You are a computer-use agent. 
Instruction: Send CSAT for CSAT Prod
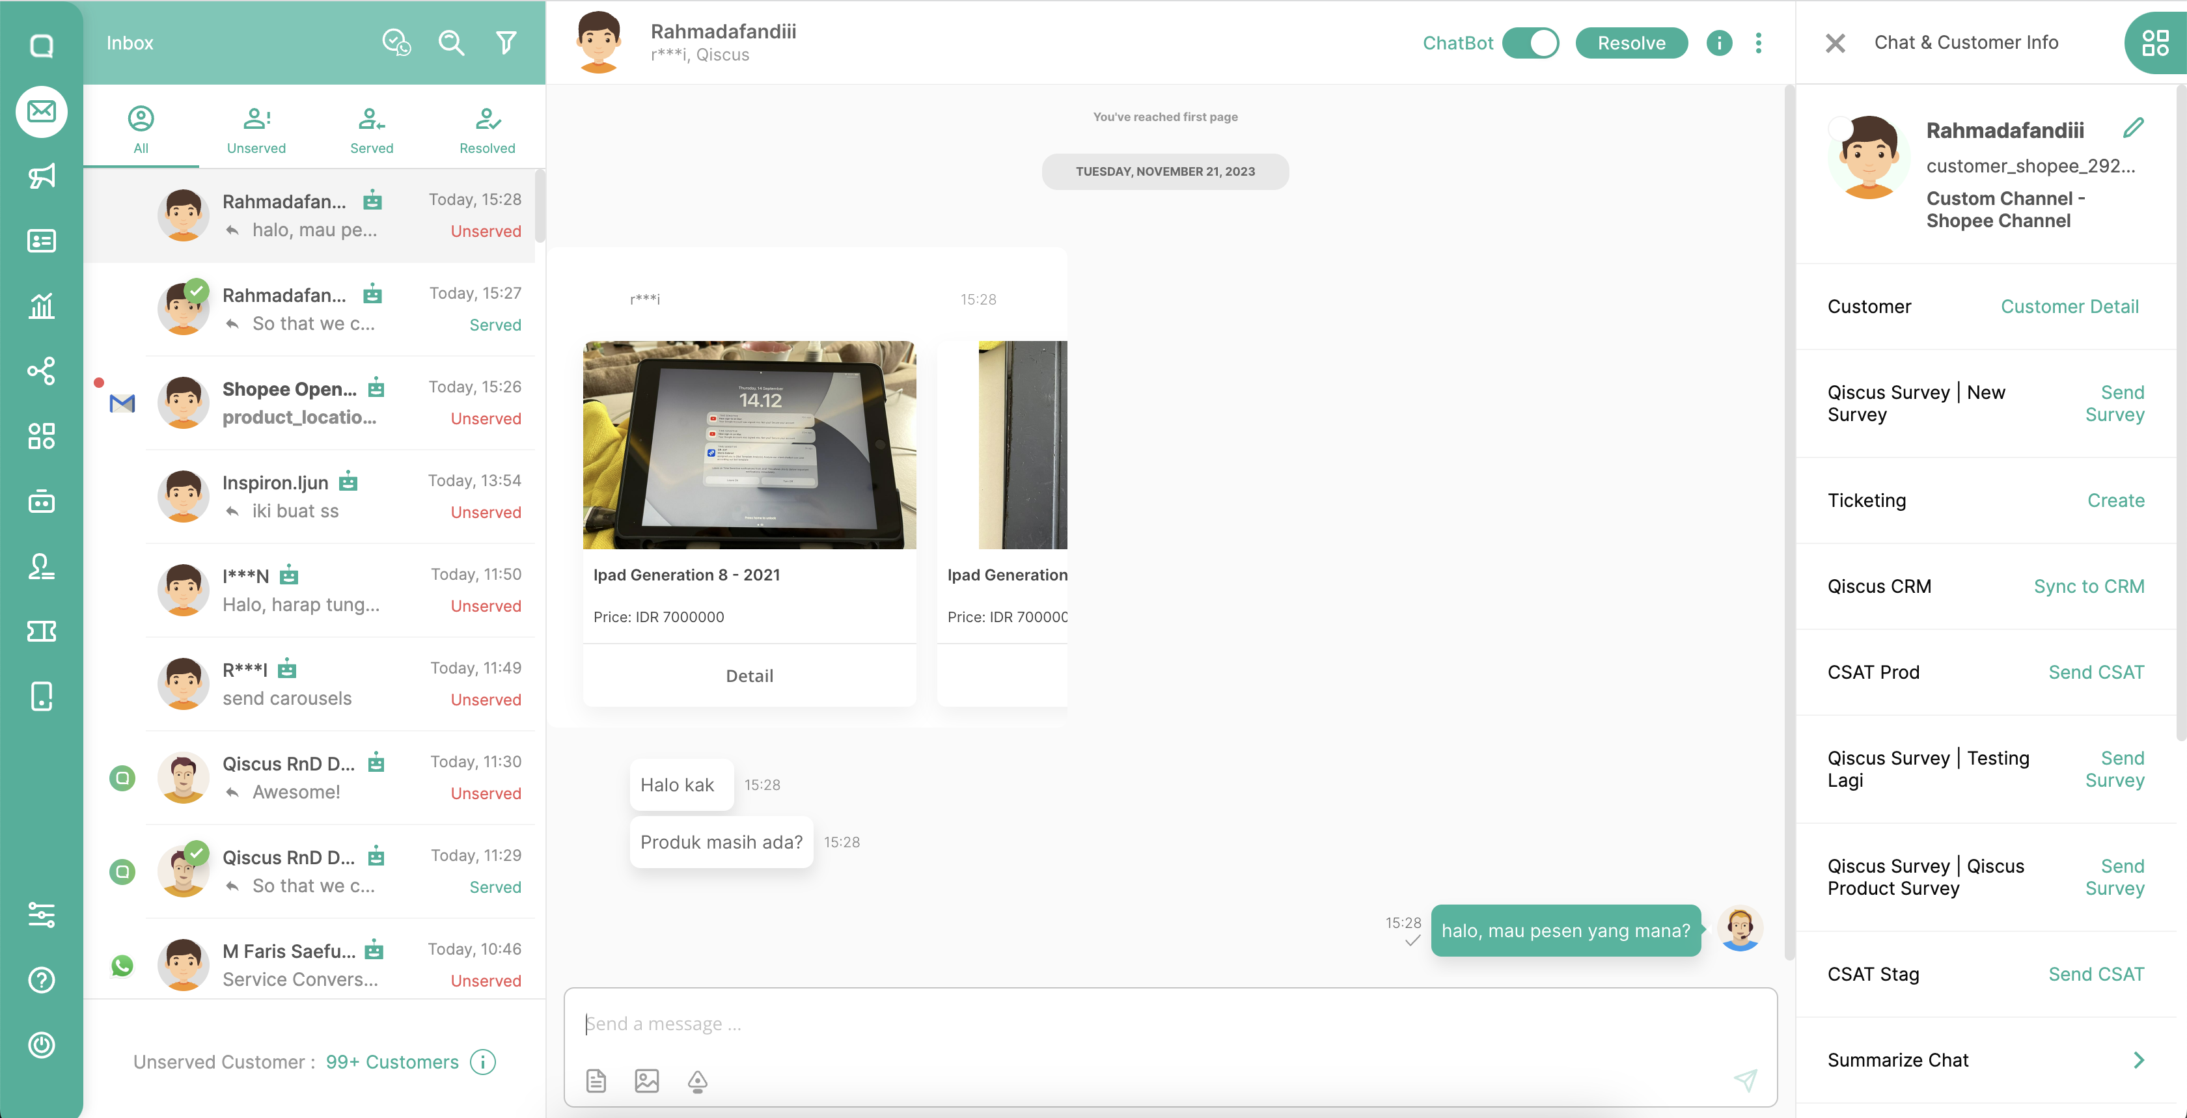click(2096, 672)
